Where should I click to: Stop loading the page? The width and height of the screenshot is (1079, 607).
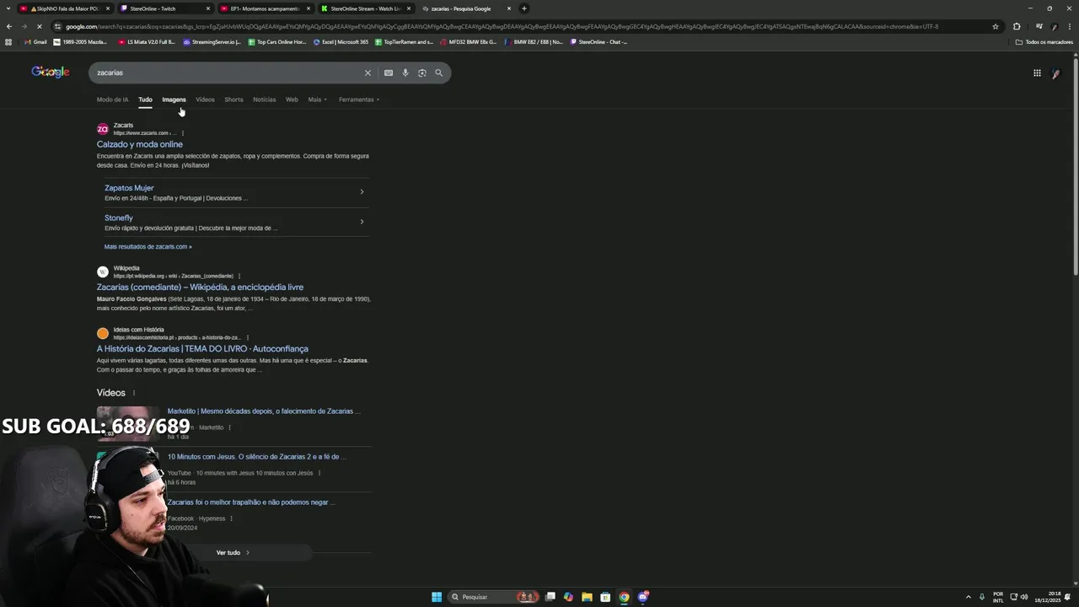[x=40, y=26]
